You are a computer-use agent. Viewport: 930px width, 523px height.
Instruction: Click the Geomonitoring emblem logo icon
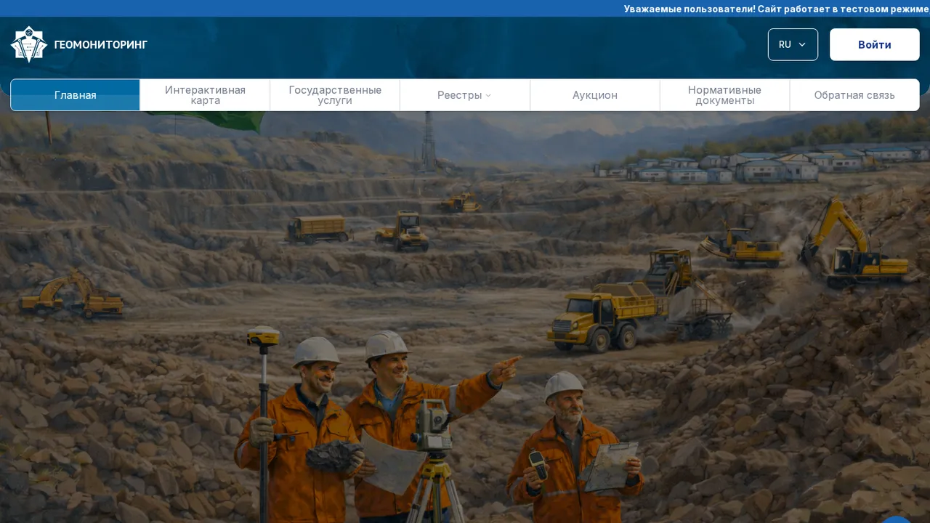(29, 44)
